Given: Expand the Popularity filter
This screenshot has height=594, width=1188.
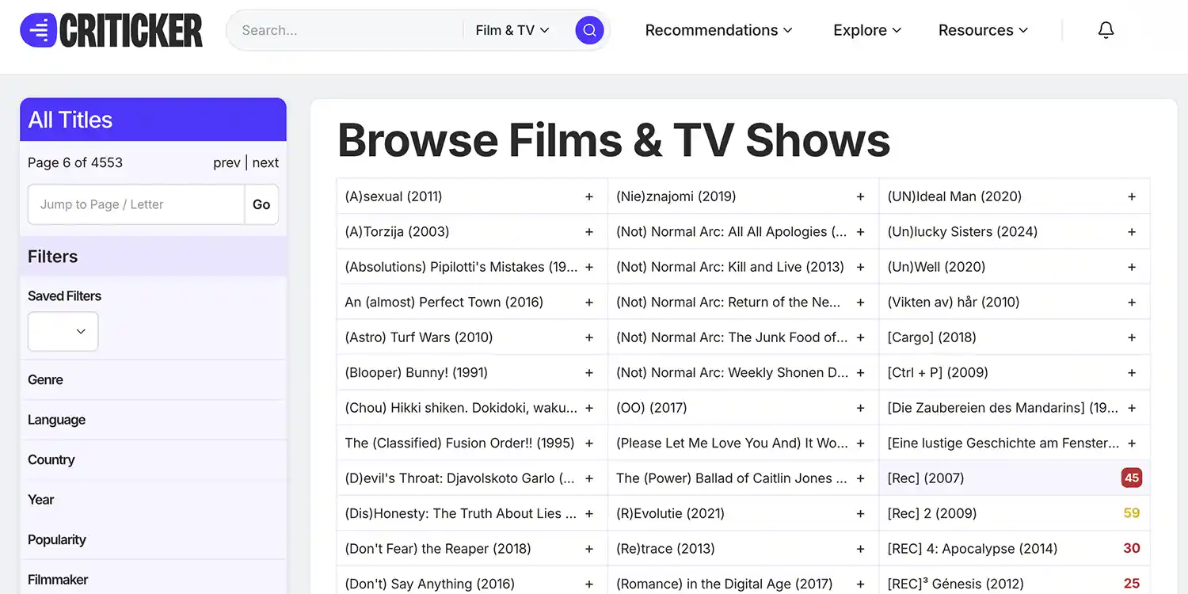Looking at the screenshot, I should [153, 539].
